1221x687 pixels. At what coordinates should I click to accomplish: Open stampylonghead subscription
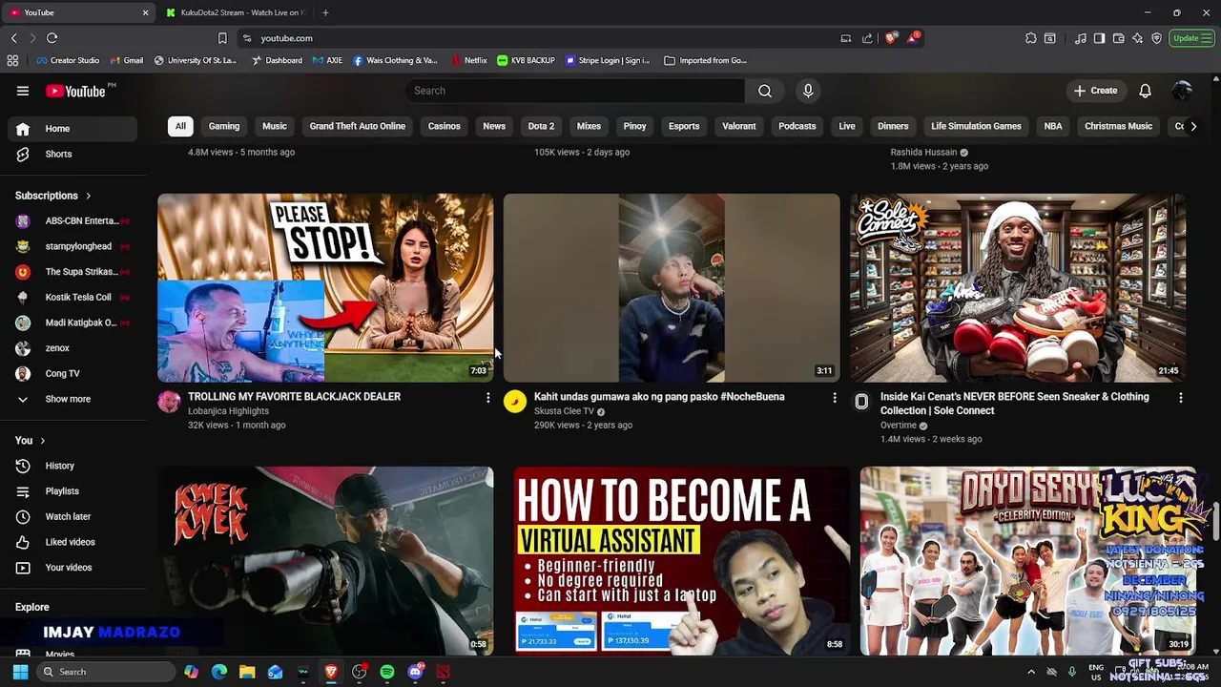tap(73, 246)
